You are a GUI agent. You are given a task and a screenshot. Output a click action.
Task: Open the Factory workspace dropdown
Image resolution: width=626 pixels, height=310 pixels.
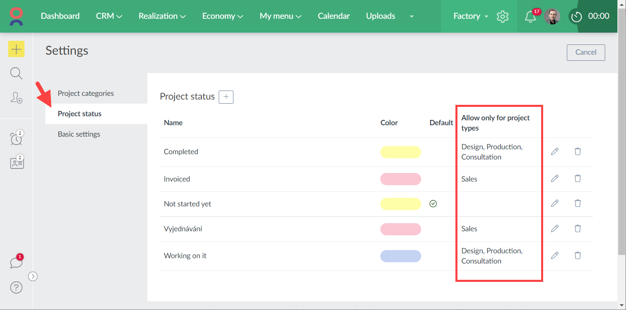click(471, 16)
